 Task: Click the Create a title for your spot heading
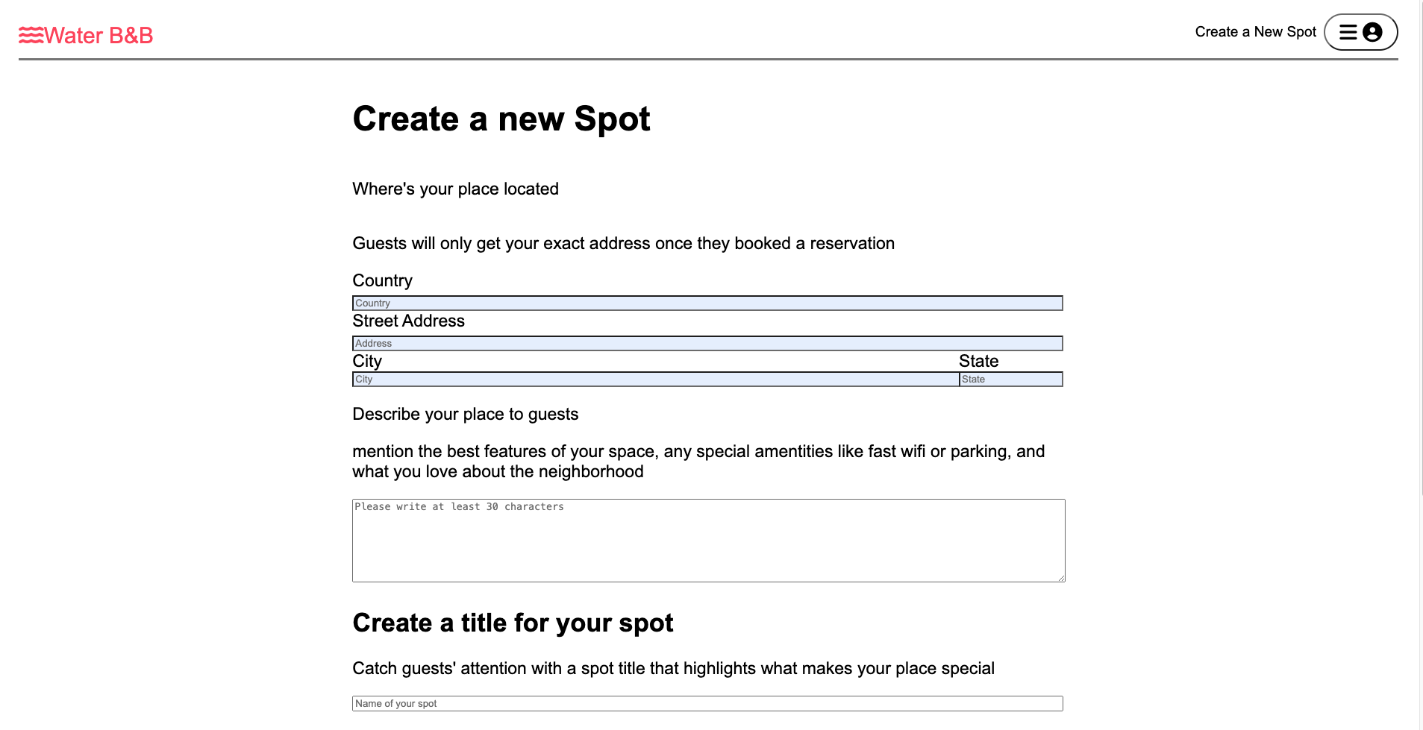pos(513,623)
